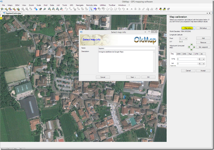
Task: Nudge calibration point left with green arrow
Action: (x=189, y=47)
